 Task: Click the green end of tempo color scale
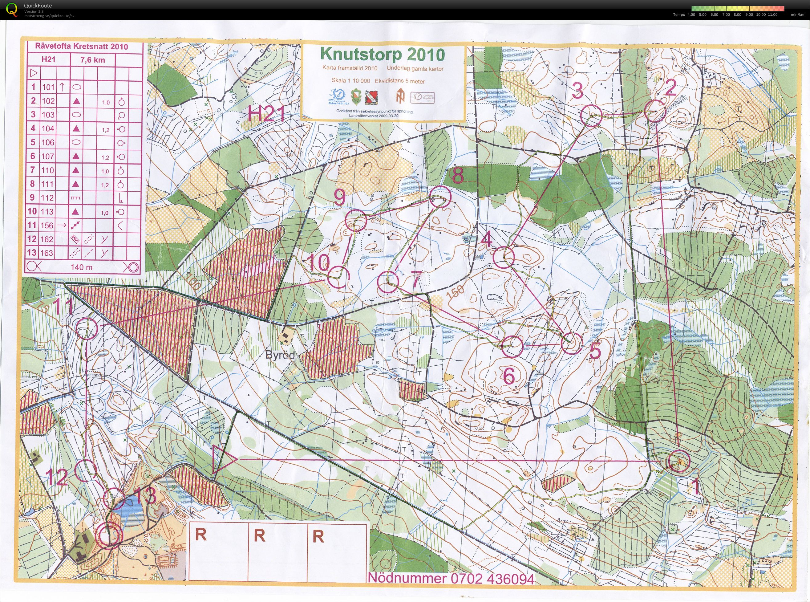696,9
